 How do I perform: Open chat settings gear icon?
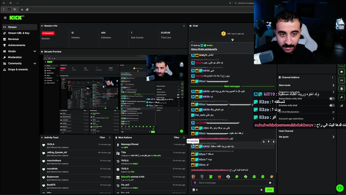pos(261,190)
